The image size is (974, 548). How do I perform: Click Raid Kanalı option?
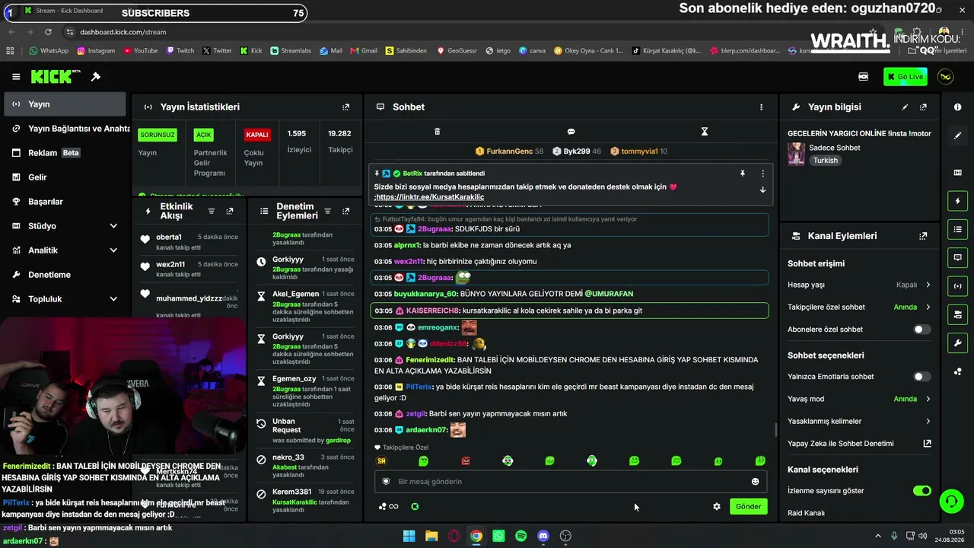(x=806, y=513)
